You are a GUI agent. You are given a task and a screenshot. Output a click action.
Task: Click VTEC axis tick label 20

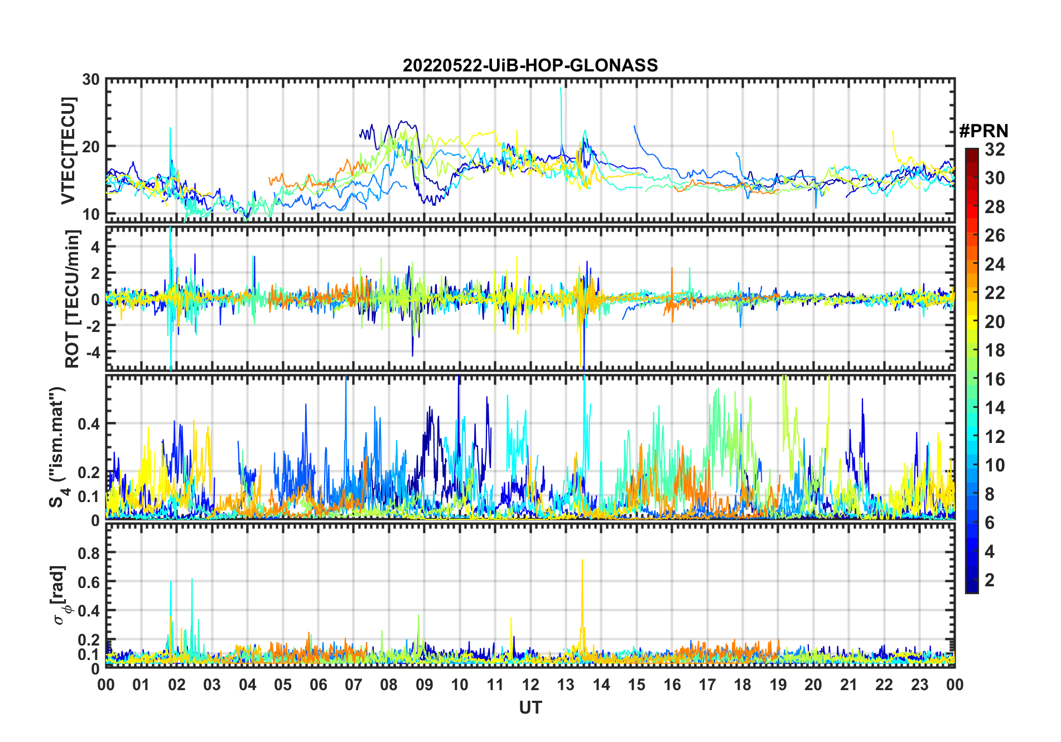tap(91, 146)
